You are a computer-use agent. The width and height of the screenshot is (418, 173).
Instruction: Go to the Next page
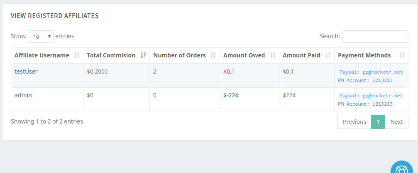396,122
